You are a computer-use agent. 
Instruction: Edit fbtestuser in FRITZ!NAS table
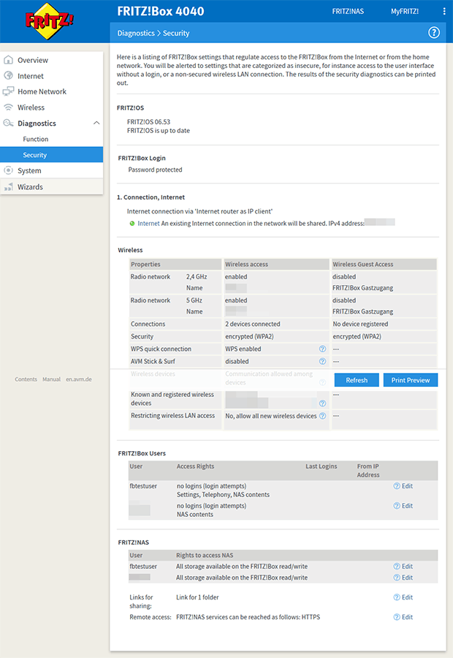click(407, 566)
